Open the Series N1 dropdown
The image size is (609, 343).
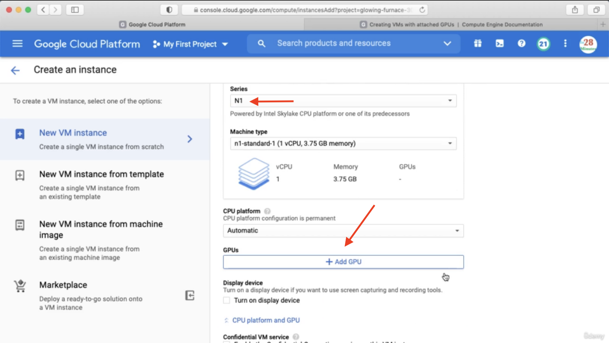(x=343, y=101)
